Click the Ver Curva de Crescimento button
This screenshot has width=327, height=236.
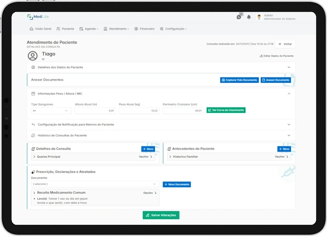coord(226,110)
